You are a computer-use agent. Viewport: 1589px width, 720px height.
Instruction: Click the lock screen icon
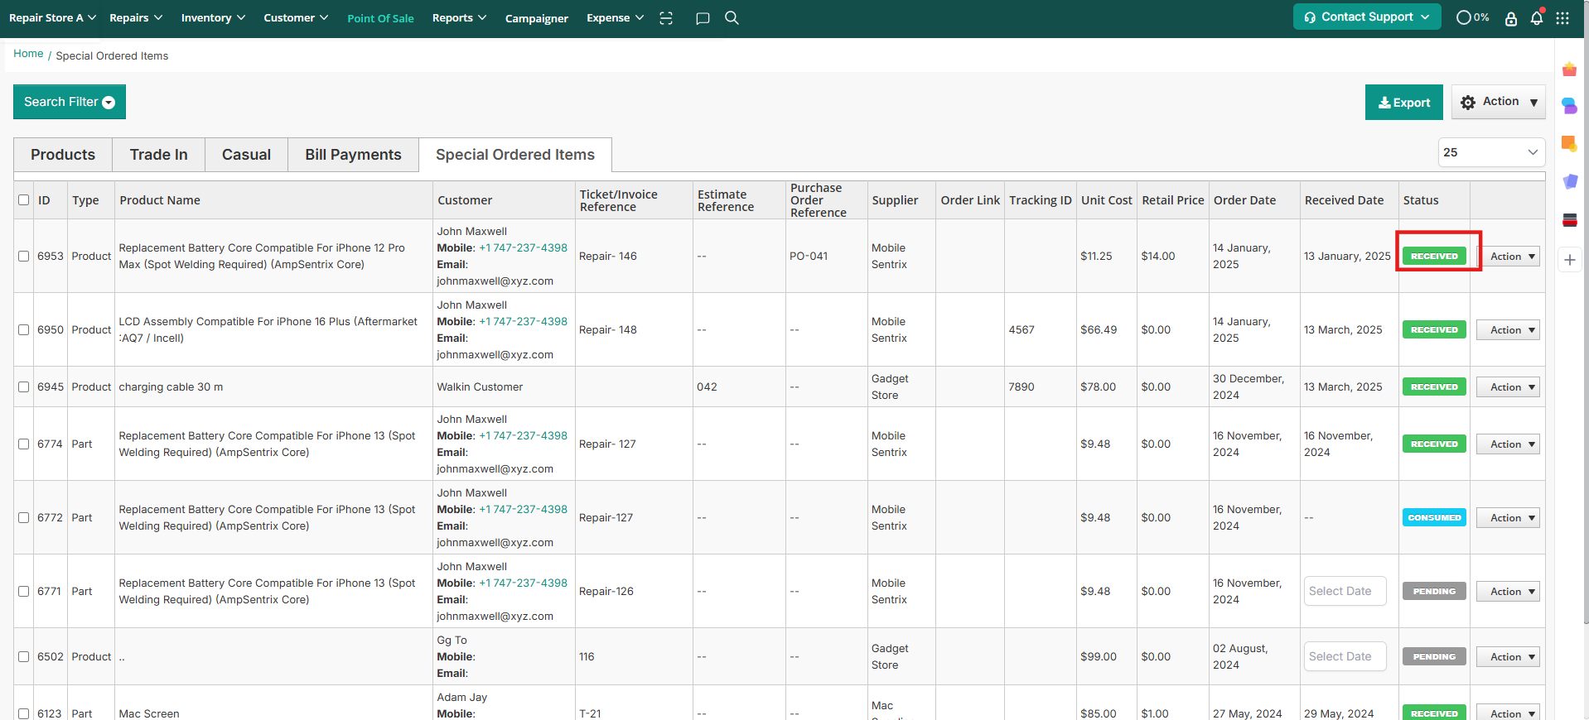pos(1511,18)
